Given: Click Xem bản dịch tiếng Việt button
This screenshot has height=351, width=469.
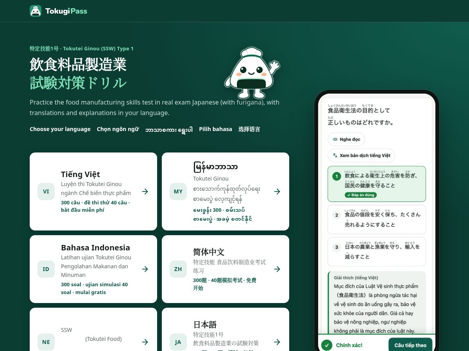Looking at the screenshot, I should pos(361,155).
